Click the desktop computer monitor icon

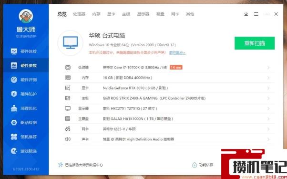(x=71, y=42)
